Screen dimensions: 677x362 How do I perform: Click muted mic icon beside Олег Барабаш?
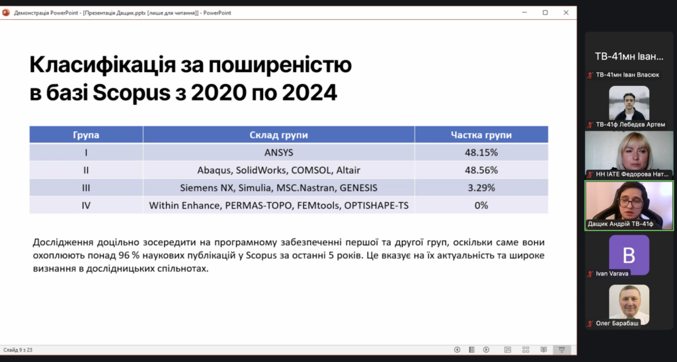tap(590, 323)
